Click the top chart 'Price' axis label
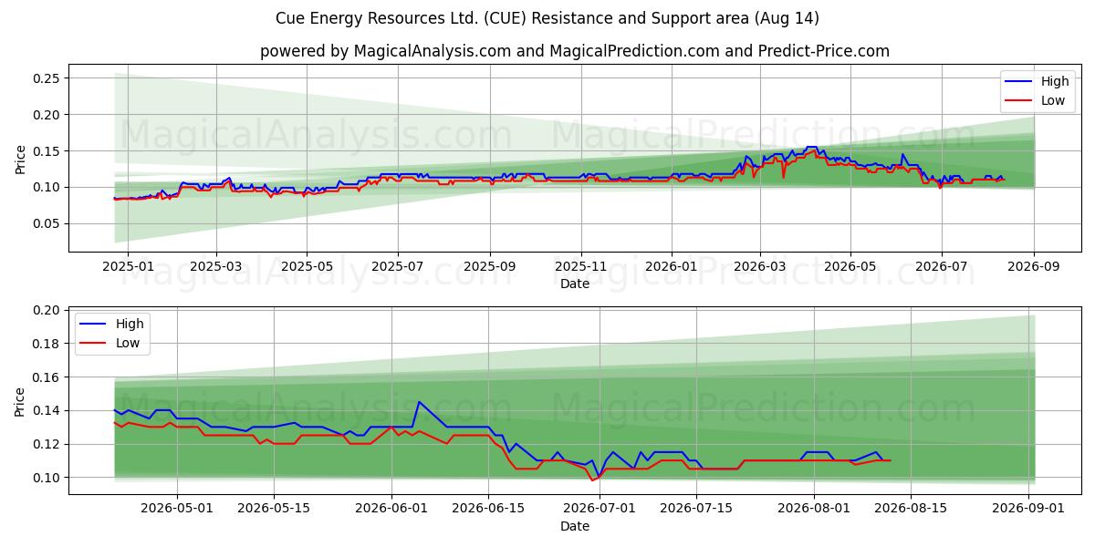The width and height of the screenshot is (1095, 547). tap(21, 158)
